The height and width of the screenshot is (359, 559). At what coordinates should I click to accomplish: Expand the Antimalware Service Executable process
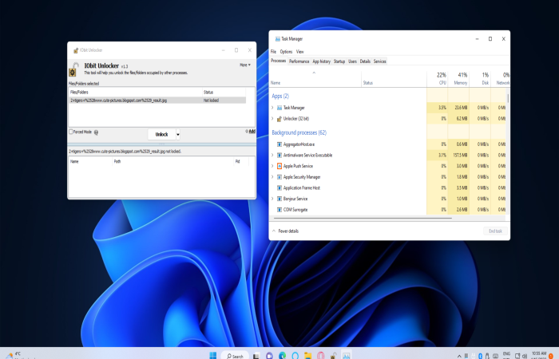(x=273, y=155)
